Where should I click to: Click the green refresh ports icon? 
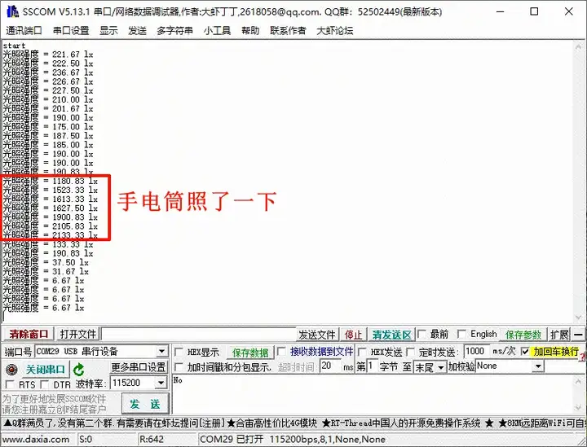[79, 370]
